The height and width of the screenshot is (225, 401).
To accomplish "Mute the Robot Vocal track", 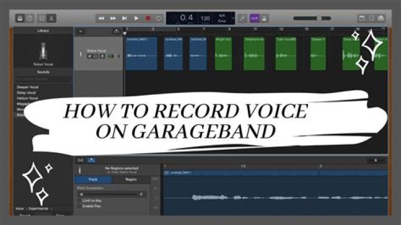I will 89,56.
